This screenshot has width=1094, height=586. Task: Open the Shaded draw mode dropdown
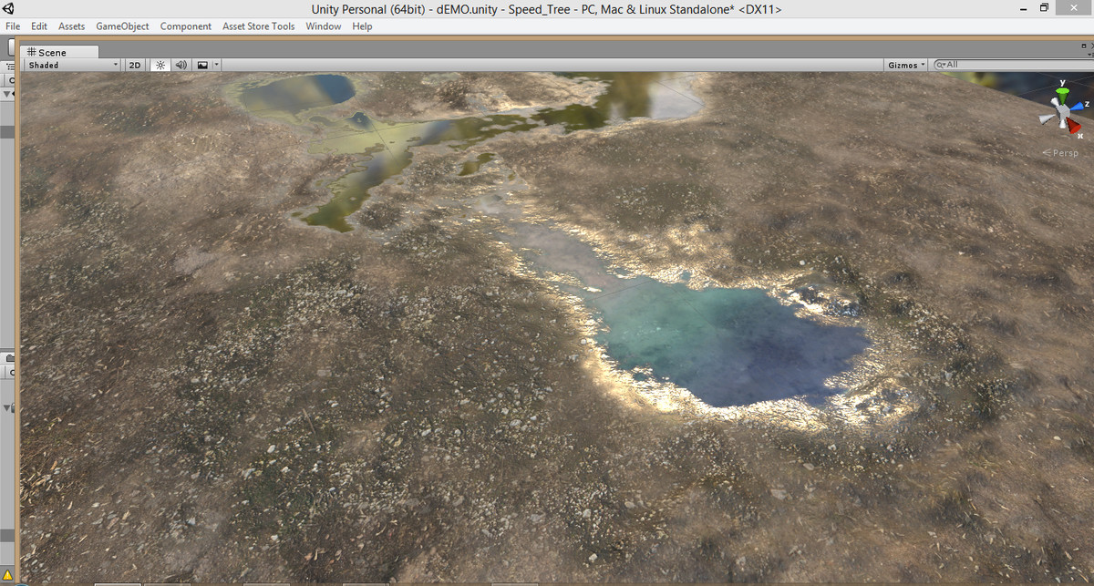(x=72, y=66)
